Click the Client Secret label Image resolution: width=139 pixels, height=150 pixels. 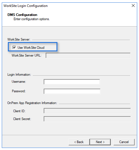point(22,119)
